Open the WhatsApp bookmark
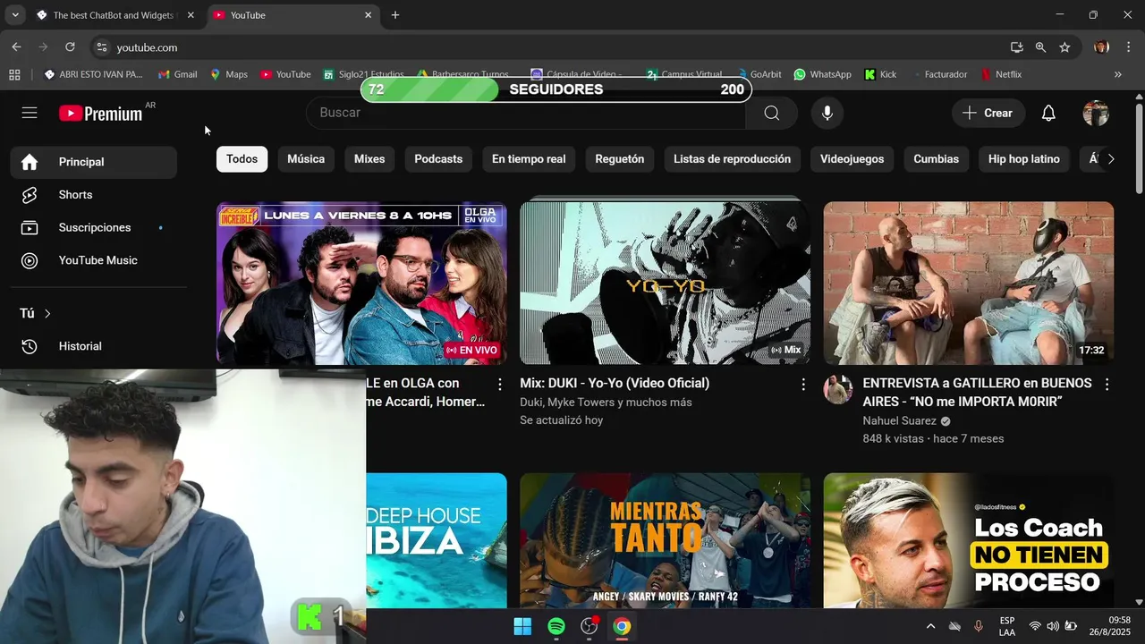 click(x=822, y=74)
